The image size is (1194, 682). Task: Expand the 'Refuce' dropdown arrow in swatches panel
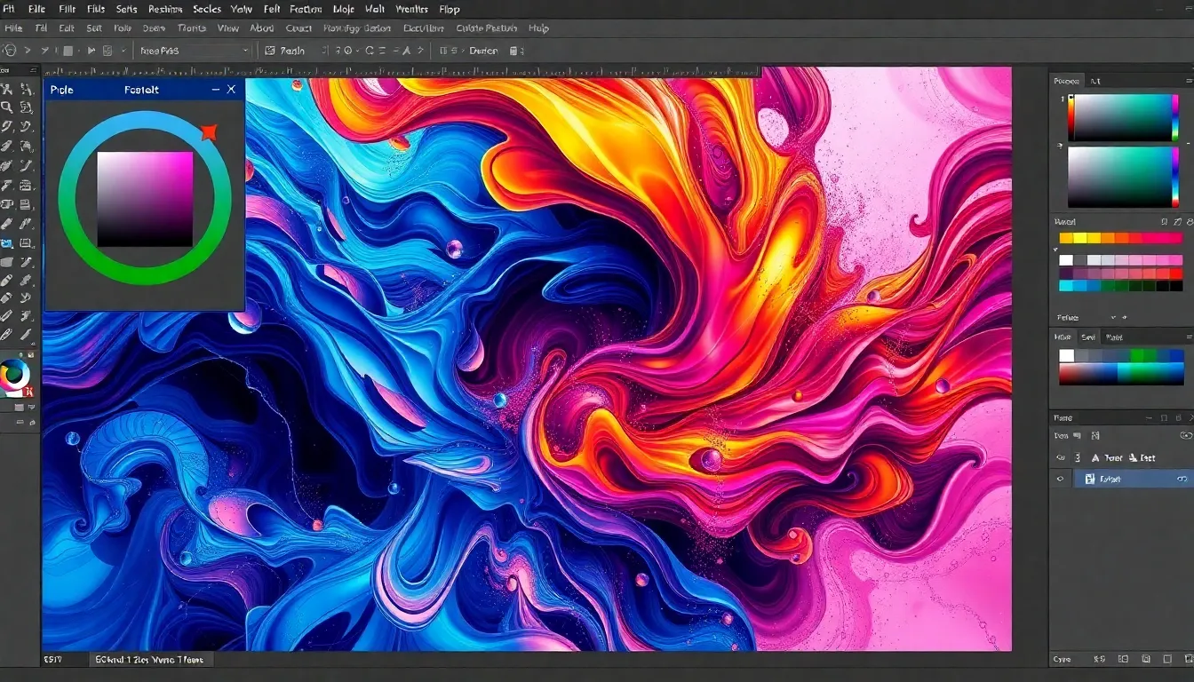1113,318
